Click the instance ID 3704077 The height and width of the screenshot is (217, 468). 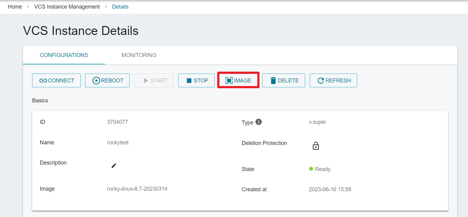click(118, 122)
